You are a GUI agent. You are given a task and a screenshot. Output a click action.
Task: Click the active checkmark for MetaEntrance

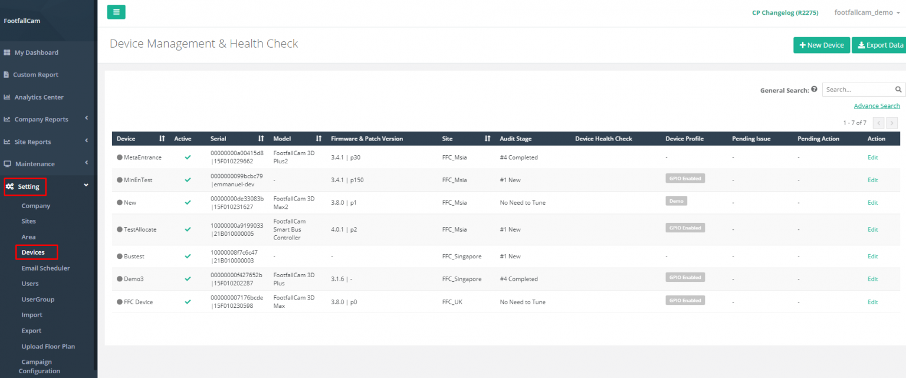click(188, 157)
